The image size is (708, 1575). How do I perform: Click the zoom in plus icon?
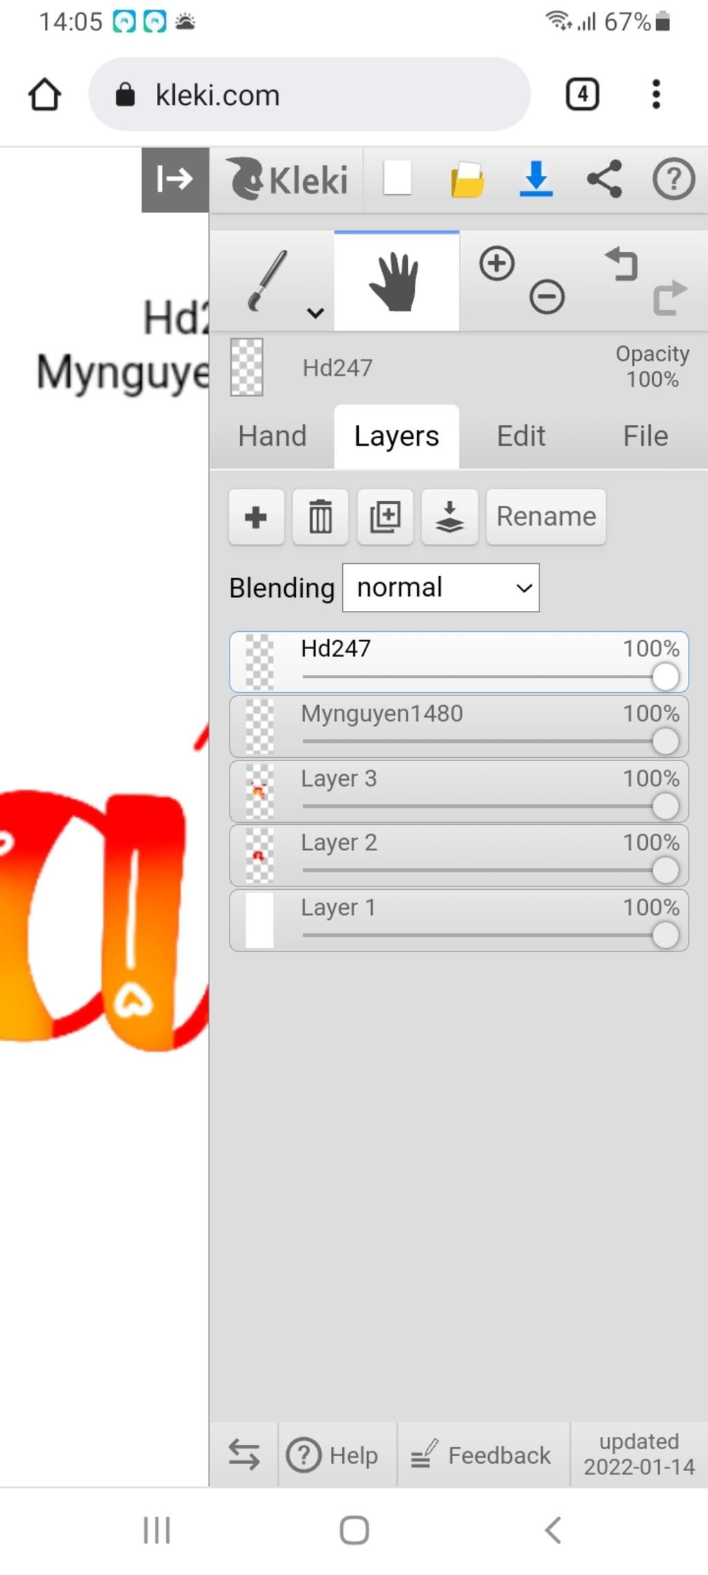tap(496, 264)
